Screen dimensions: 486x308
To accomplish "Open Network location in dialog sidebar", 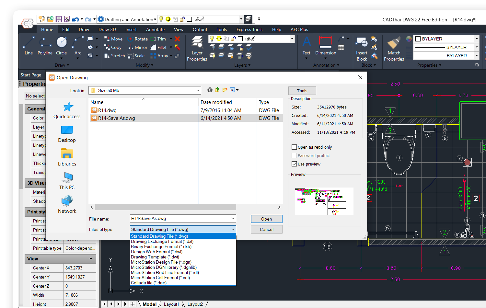I will click(67, 205).
